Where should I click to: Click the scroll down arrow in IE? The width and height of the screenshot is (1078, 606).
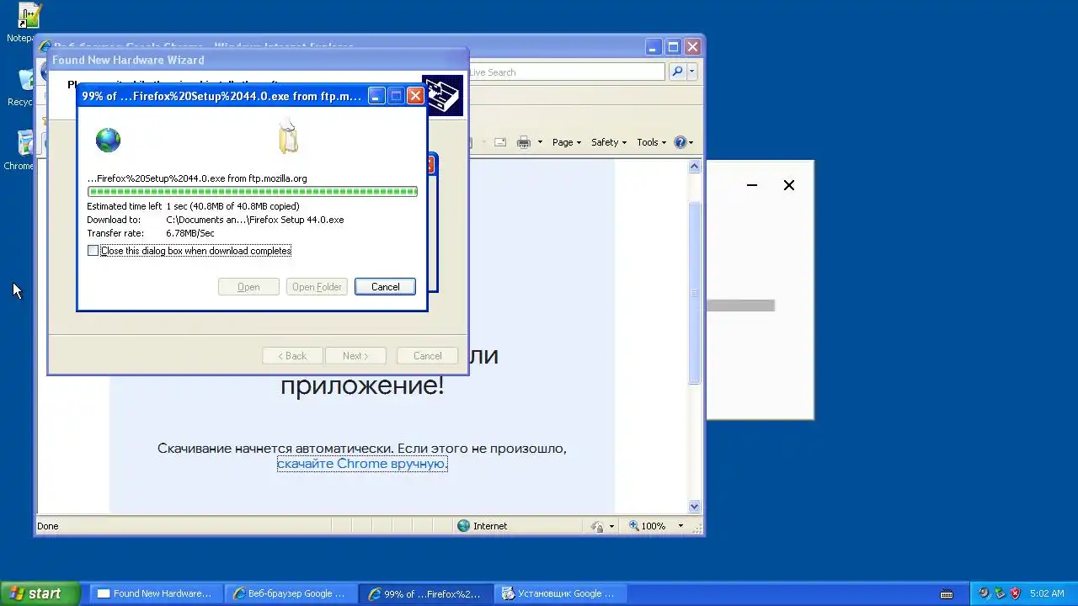[x=695, y=507]
